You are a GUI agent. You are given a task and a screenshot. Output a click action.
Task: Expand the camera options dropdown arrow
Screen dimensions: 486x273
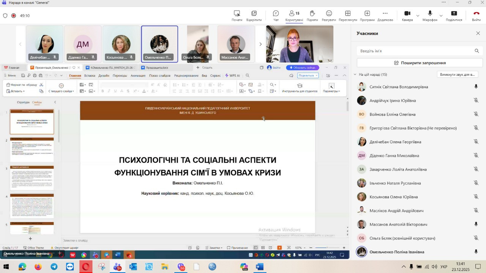coord(418,16)
